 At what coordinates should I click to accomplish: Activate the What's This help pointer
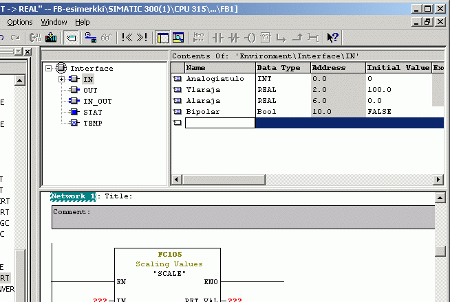point(333,38)
